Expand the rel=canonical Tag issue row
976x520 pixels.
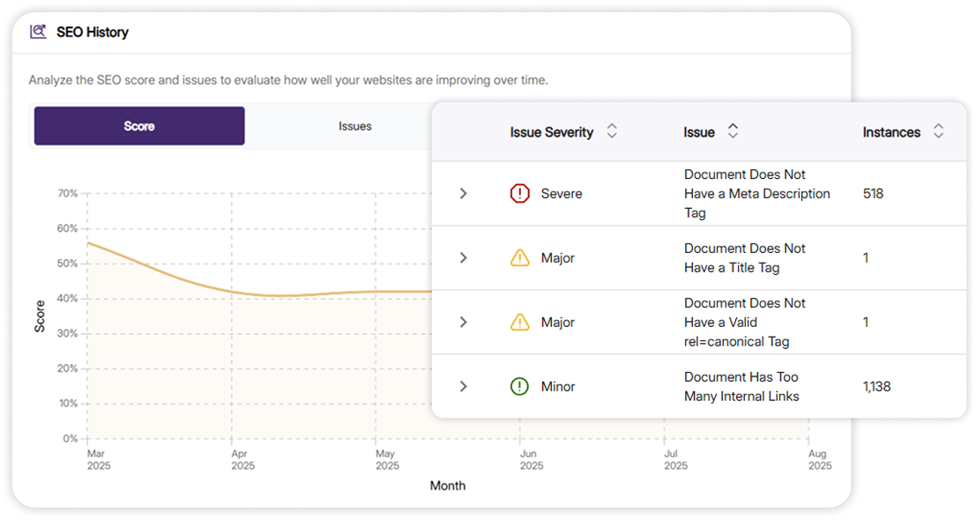[464, 323]
